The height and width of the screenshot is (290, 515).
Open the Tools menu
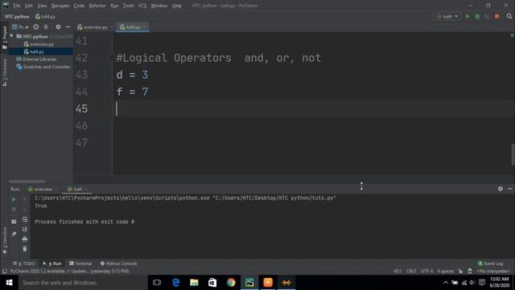pos(128,6)
